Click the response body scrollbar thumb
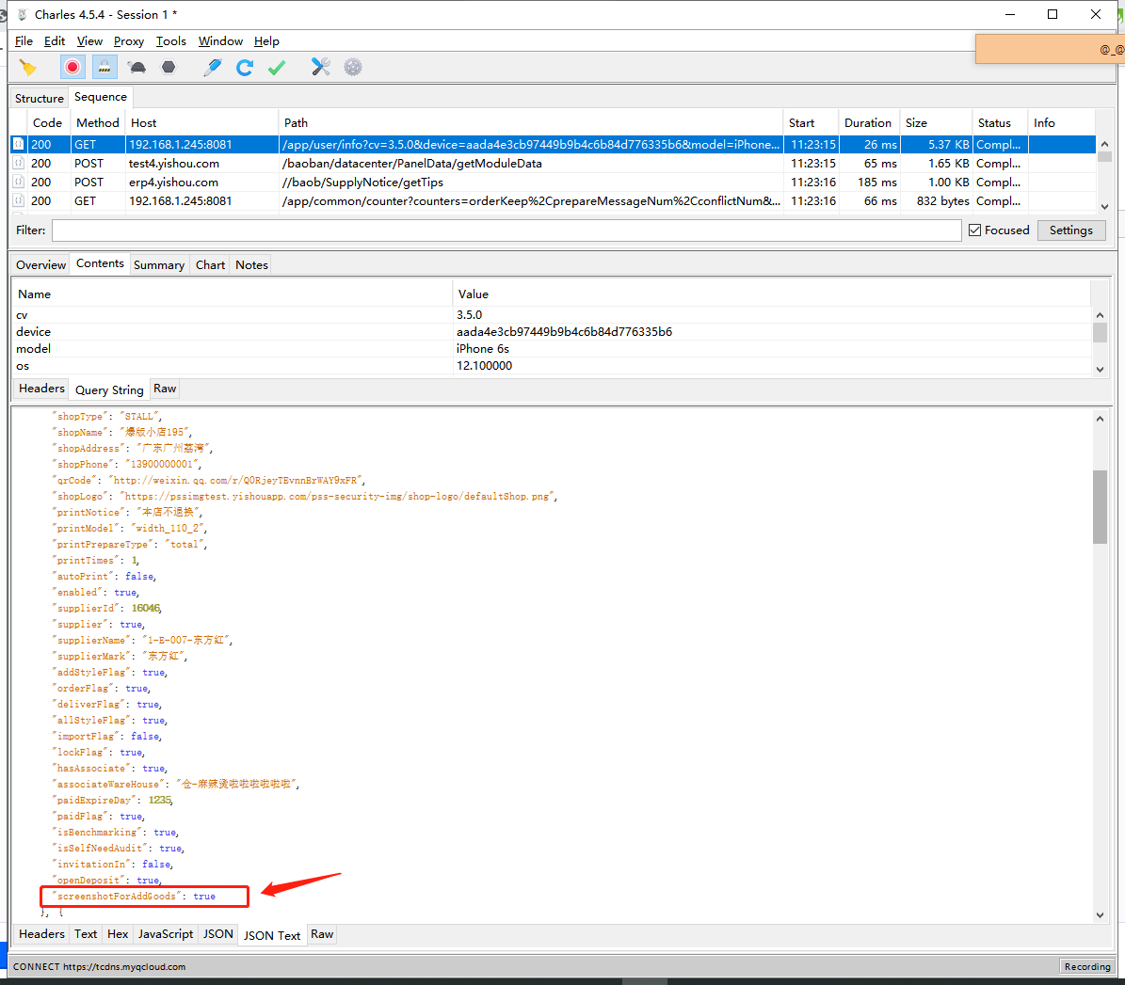Image resolution: width=1125 pixels, height=985 pixels. (1100, 506)
